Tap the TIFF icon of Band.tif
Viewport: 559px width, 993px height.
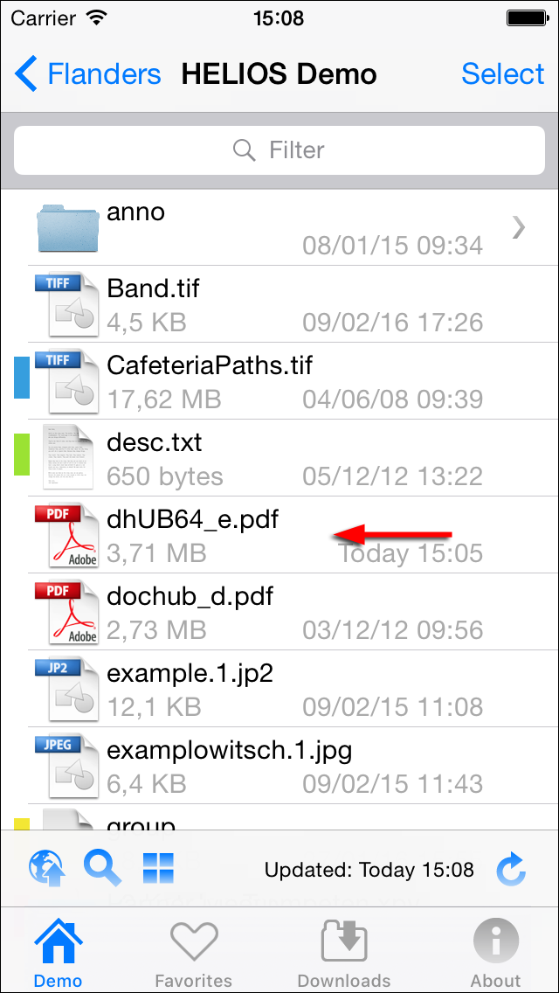coord(66,304)
